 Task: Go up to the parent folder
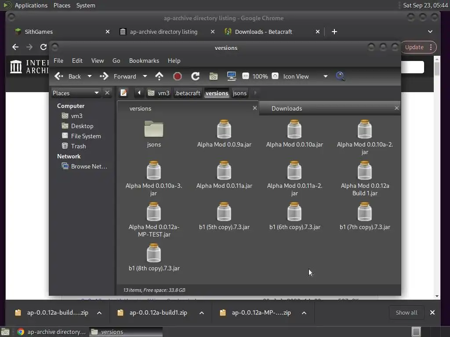pyautogui.click(x=159, y=76)
